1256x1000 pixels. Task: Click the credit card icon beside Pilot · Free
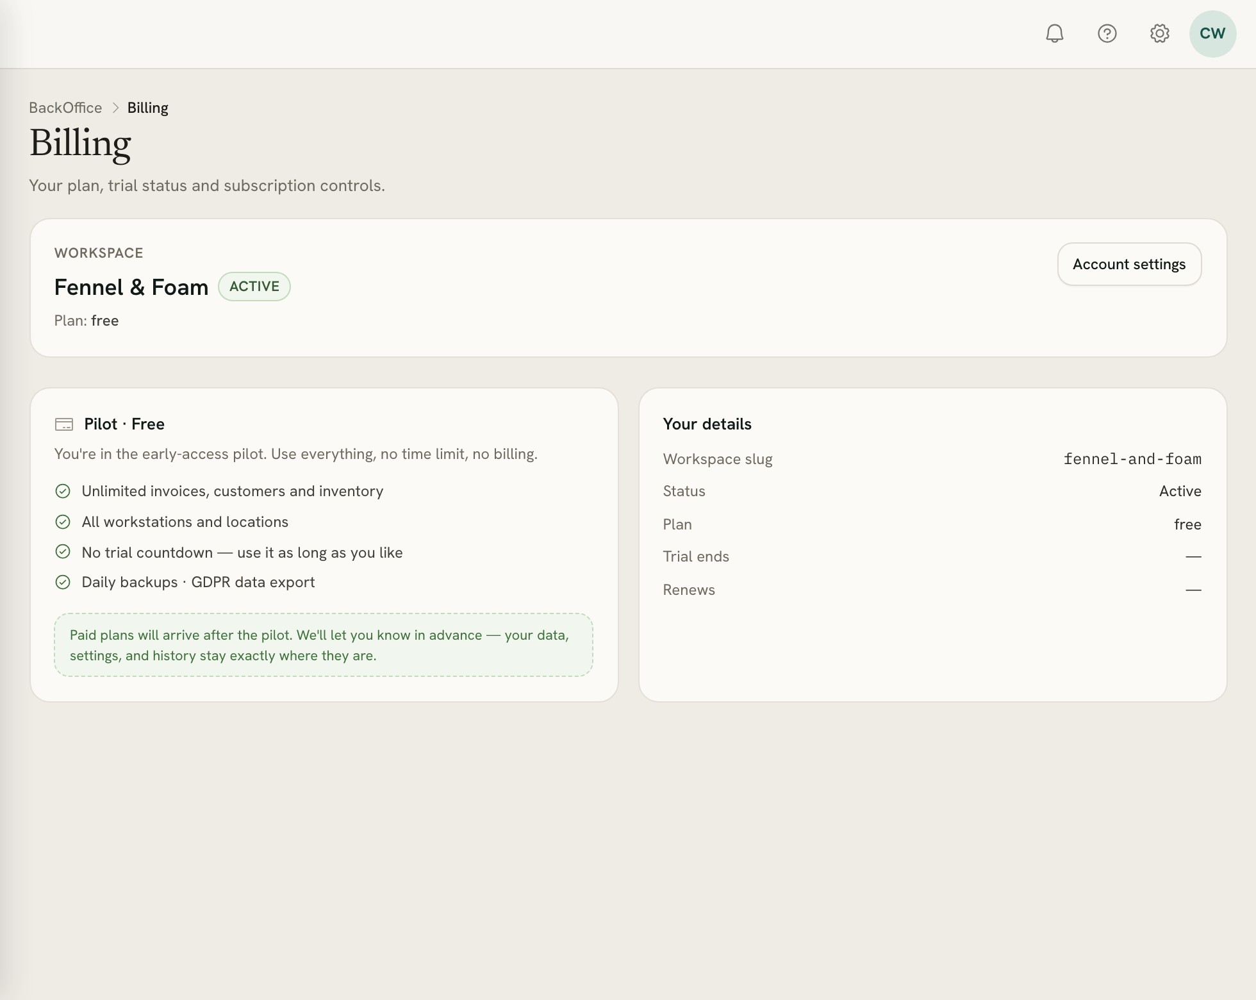click(64, 424)
